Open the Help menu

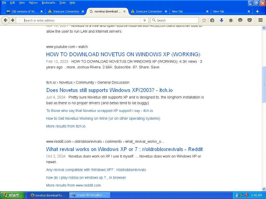click(72, 3)
